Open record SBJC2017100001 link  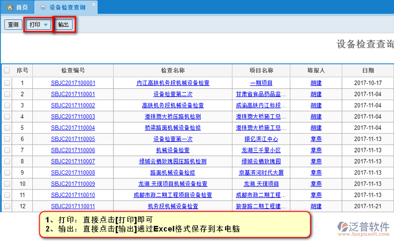coord(73,83)
